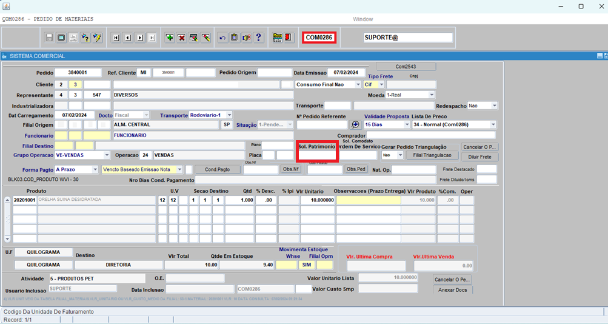Click the magnifier plus icon beside Nº Pedido Referente
Image resolution: width=608 pixels, height=324 pixels.
pos(355,124)
